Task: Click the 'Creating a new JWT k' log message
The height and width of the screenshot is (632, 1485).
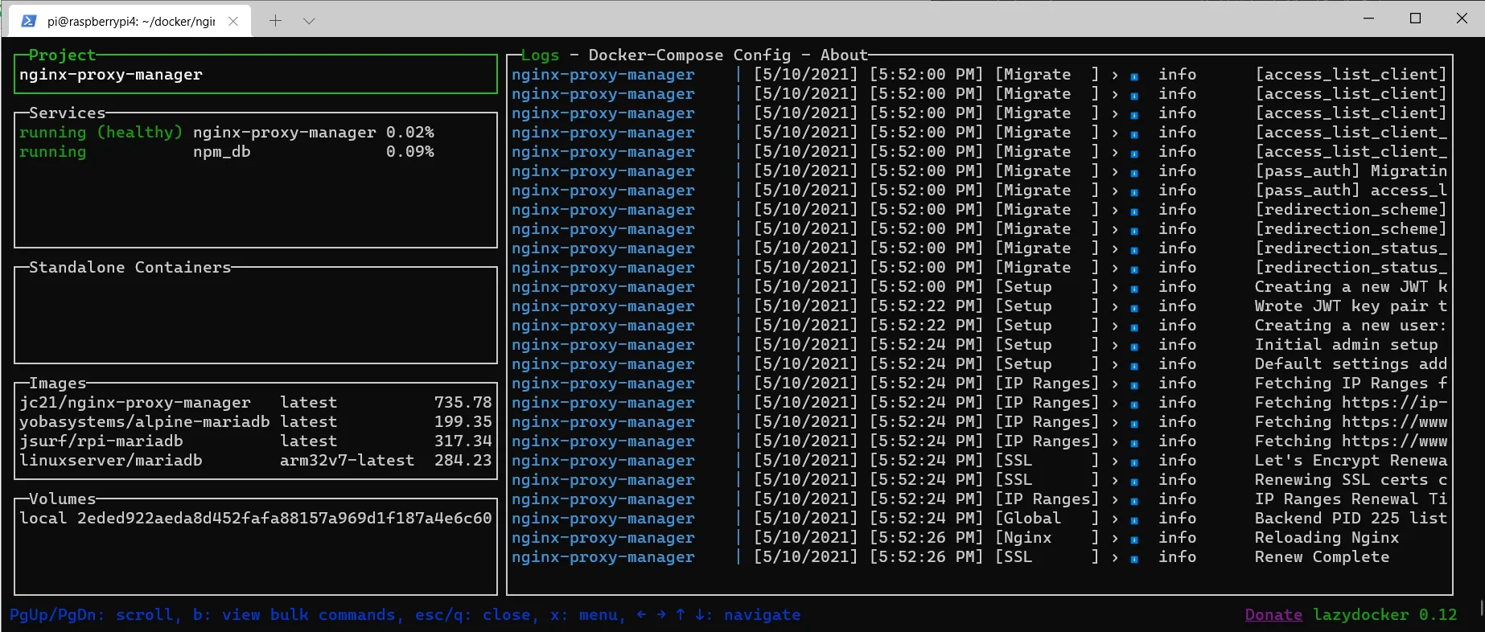Action: coord(1351,287)
